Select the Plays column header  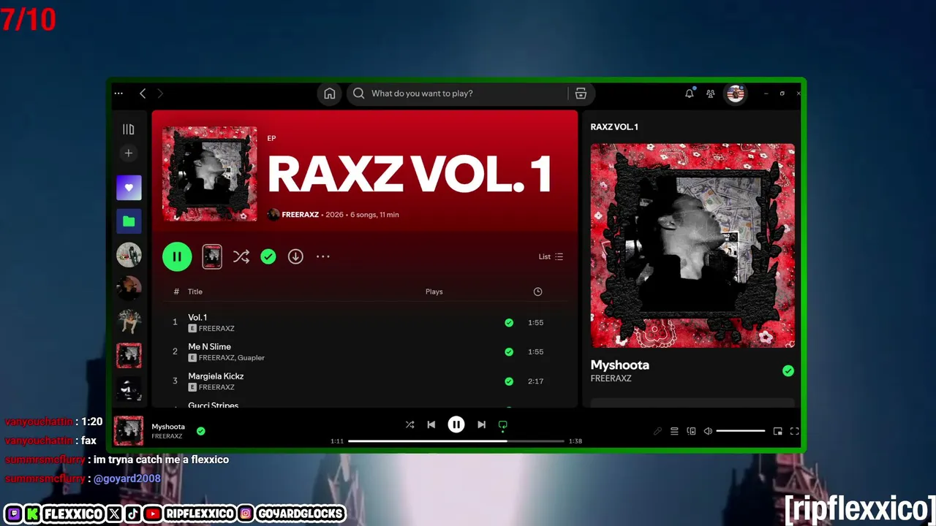[x=434, y=291]
